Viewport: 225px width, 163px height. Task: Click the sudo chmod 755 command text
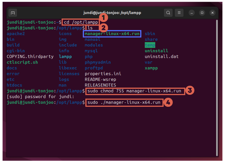tap(134, 91)
